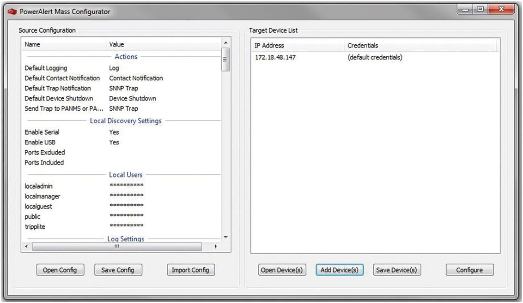Screen dimensions: 523x303
Task: Click the Value column header
Action: click(x=164, y=44)
